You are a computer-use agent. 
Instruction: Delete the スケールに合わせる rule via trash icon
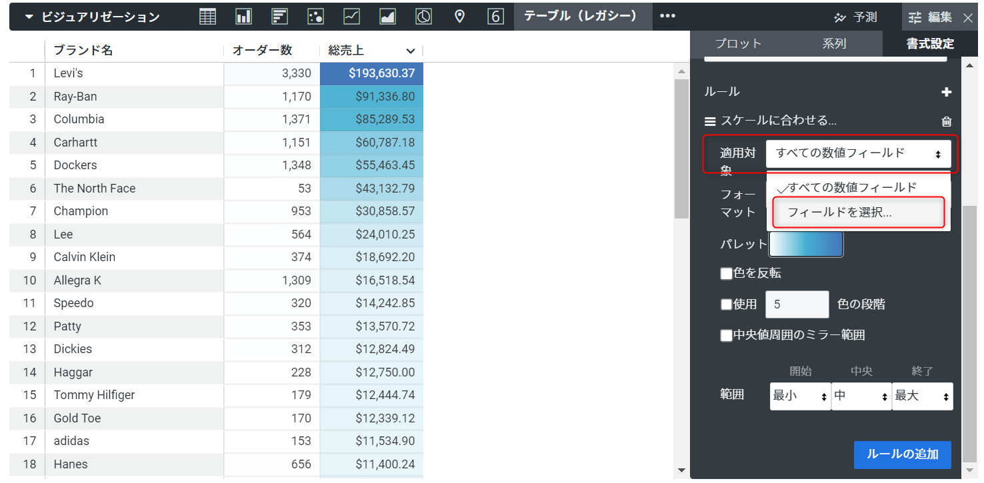tap(947, 121)
